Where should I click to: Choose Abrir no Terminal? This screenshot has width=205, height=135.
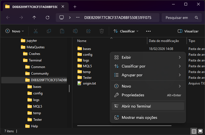pos(148,106)
